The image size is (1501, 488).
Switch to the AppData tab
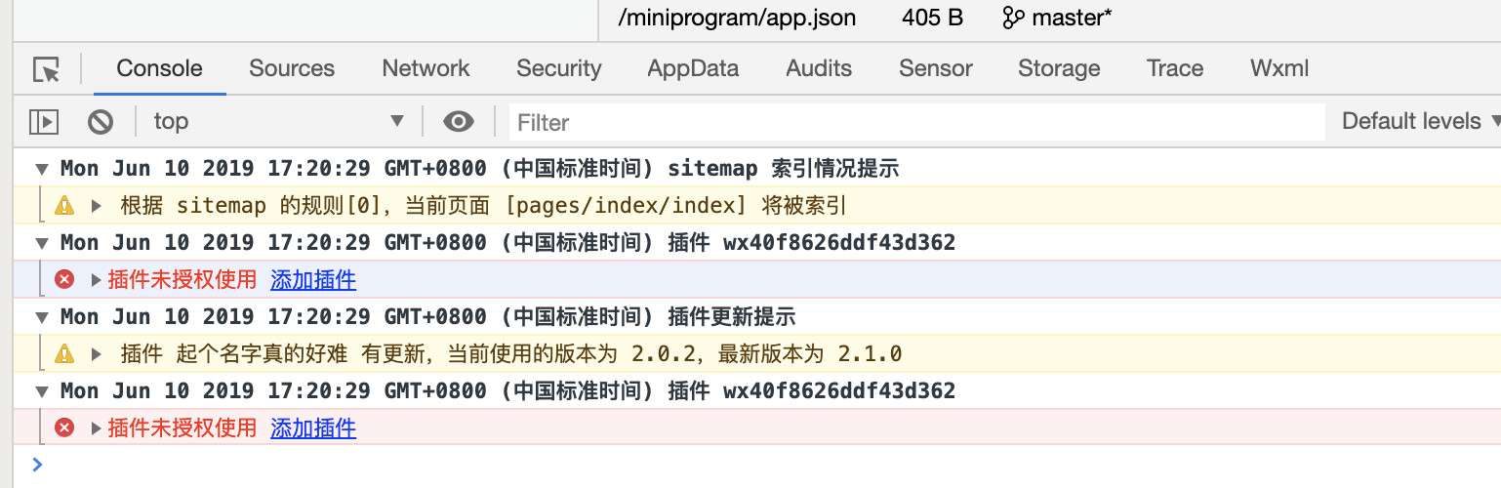coord(693,68)
